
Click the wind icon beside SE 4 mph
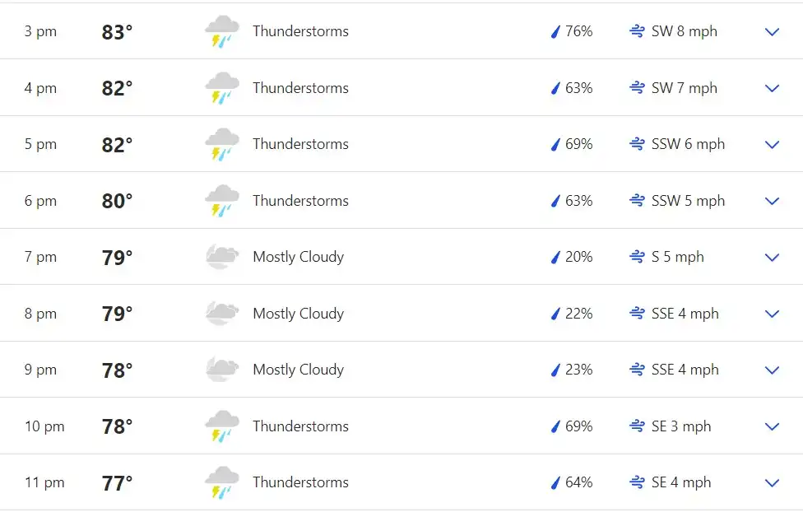click(637, 482)
